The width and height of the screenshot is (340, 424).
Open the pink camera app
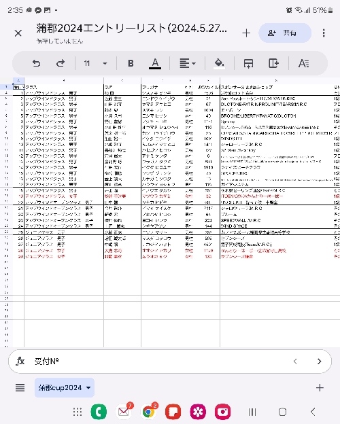pos(222,412)
